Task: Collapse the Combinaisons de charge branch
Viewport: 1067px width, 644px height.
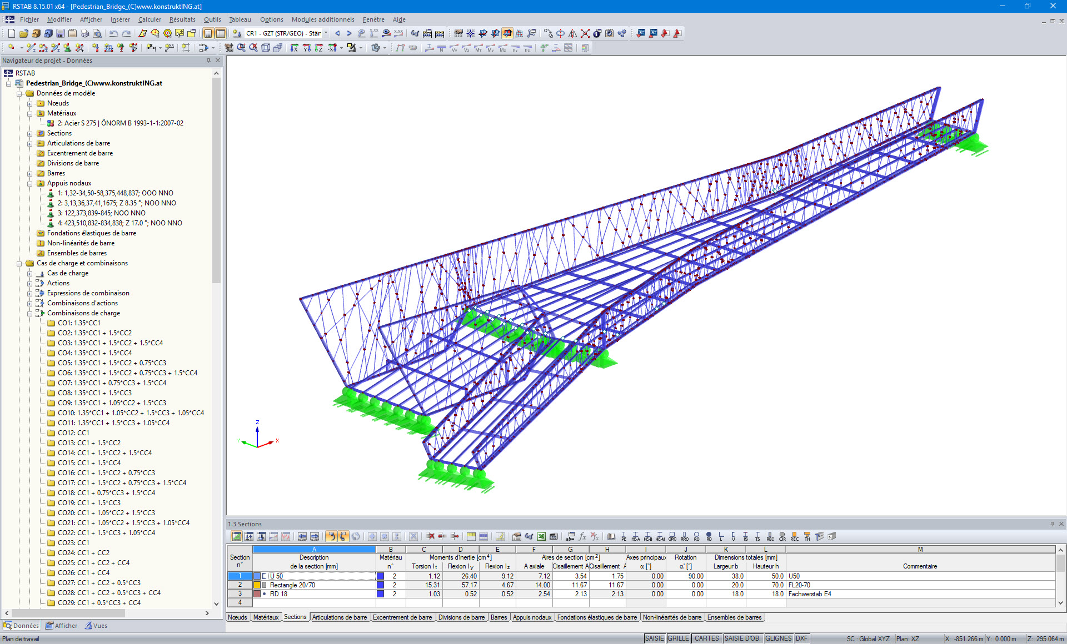Action: [x=31, y=313]
